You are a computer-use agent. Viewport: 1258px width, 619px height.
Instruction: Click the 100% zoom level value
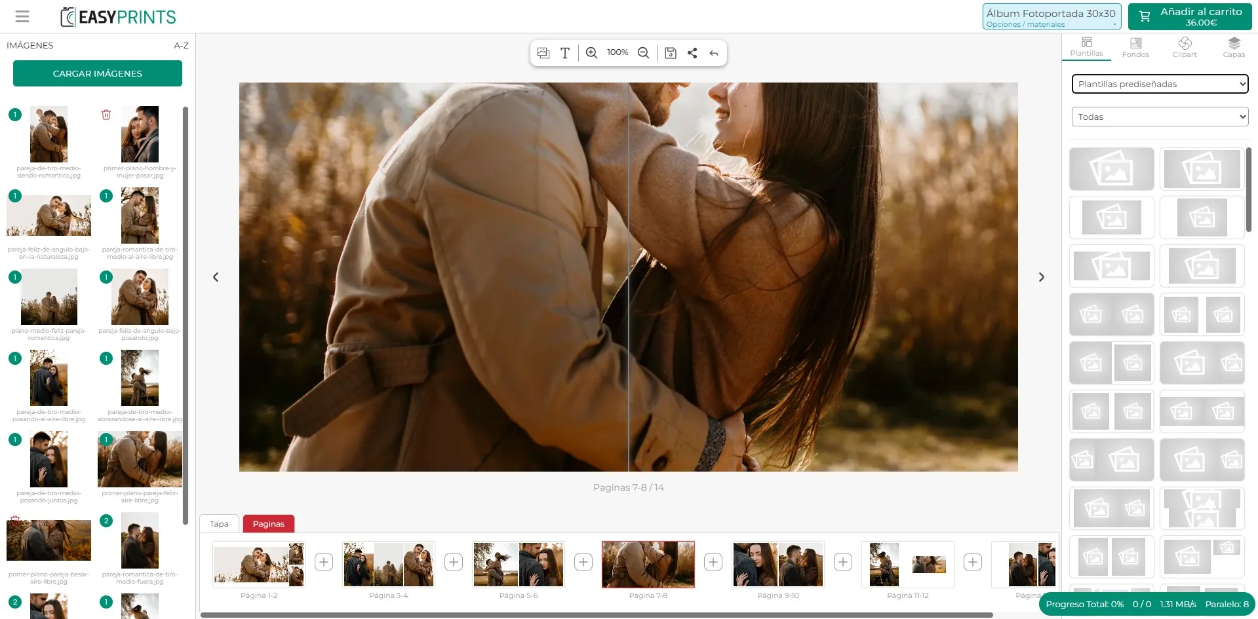coord(618,52)
